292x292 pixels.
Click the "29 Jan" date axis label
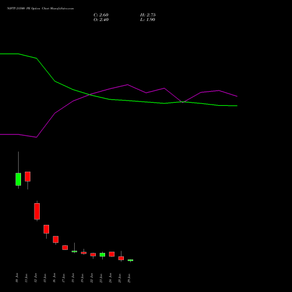[x=129, y=278]
